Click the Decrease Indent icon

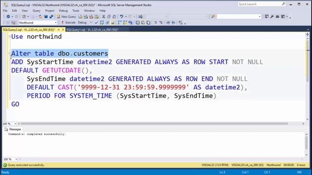point(168,23)
